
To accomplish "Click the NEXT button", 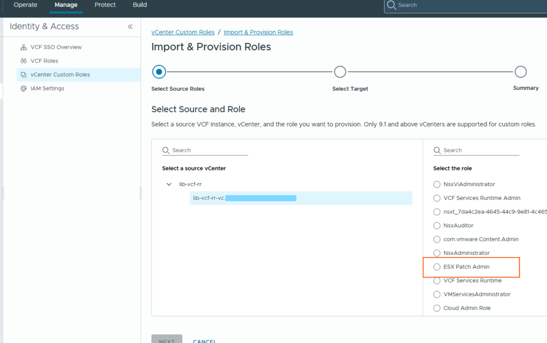I will (x=167, y=339).
